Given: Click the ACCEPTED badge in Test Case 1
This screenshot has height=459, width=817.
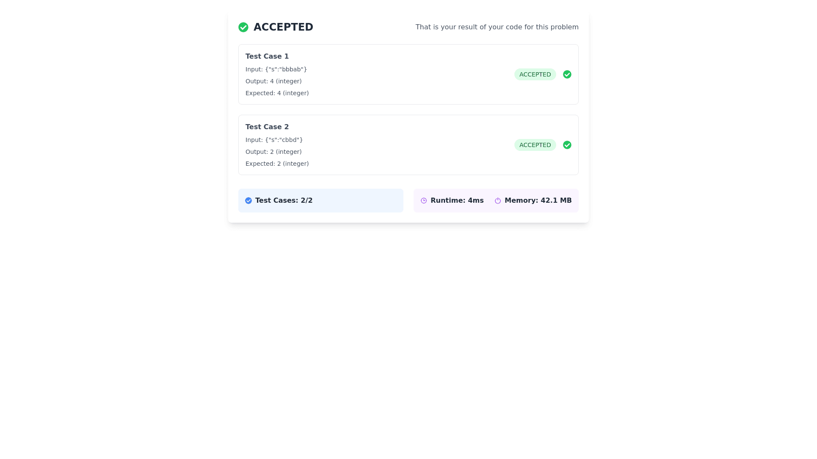Looking at the screenshot, I should click(x=534, y=74).
